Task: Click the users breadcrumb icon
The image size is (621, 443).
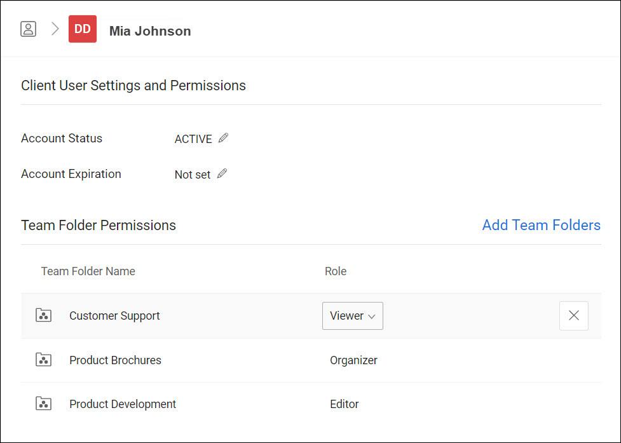Action: click(x=28, y=29)
